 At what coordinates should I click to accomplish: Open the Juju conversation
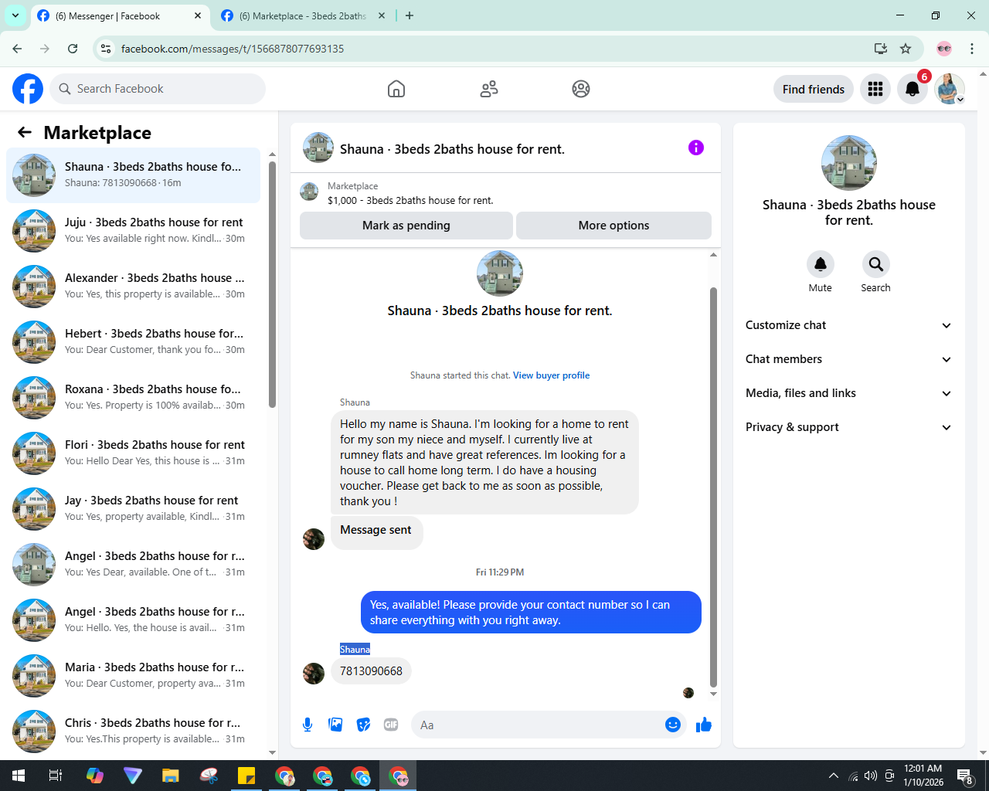pos(134,231)
